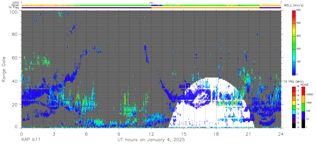The image size is (316, 145).
Task: Click the orange TX Freq bar segment after 12 UT
Action: coord(205,8)
